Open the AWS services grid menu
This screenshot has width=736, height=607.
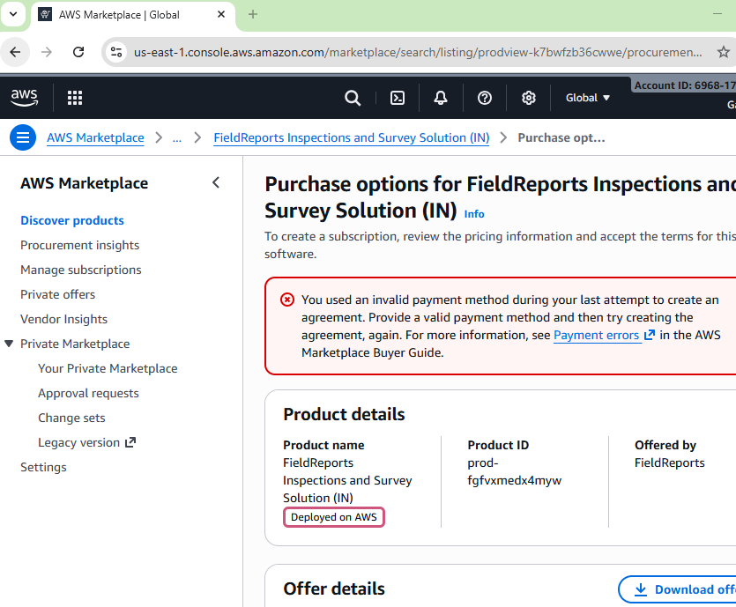coord(75,98)
